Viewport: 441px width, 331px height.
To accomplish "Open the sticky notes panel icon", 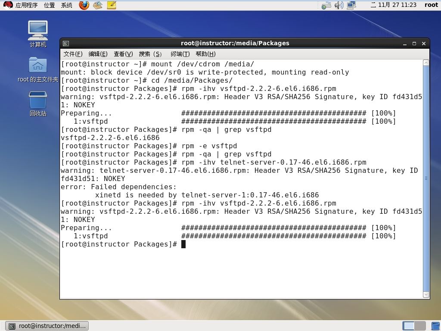I will 112,5.
